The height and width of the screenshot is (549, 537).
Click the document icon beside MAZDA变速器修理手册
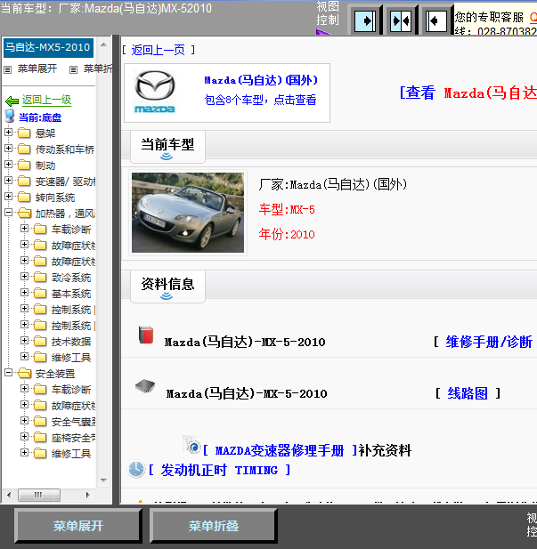point(191,445)
